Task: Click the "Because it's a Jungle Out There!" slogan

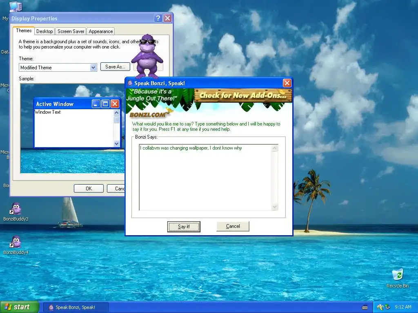Action: click(x=151, y=95)
